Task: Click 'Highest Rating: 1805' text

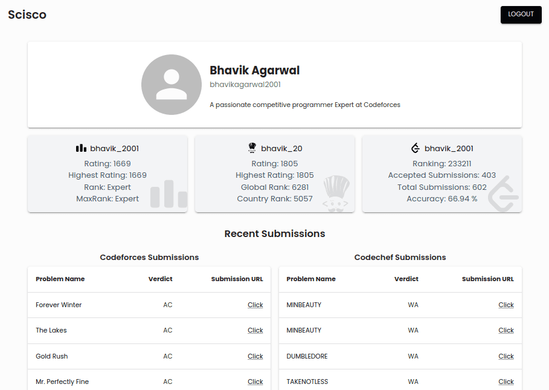Action: coord(274,175)
